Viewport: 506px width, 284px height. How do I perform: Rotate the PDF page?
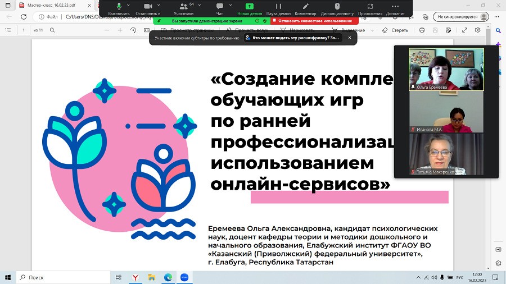(133, 30)
